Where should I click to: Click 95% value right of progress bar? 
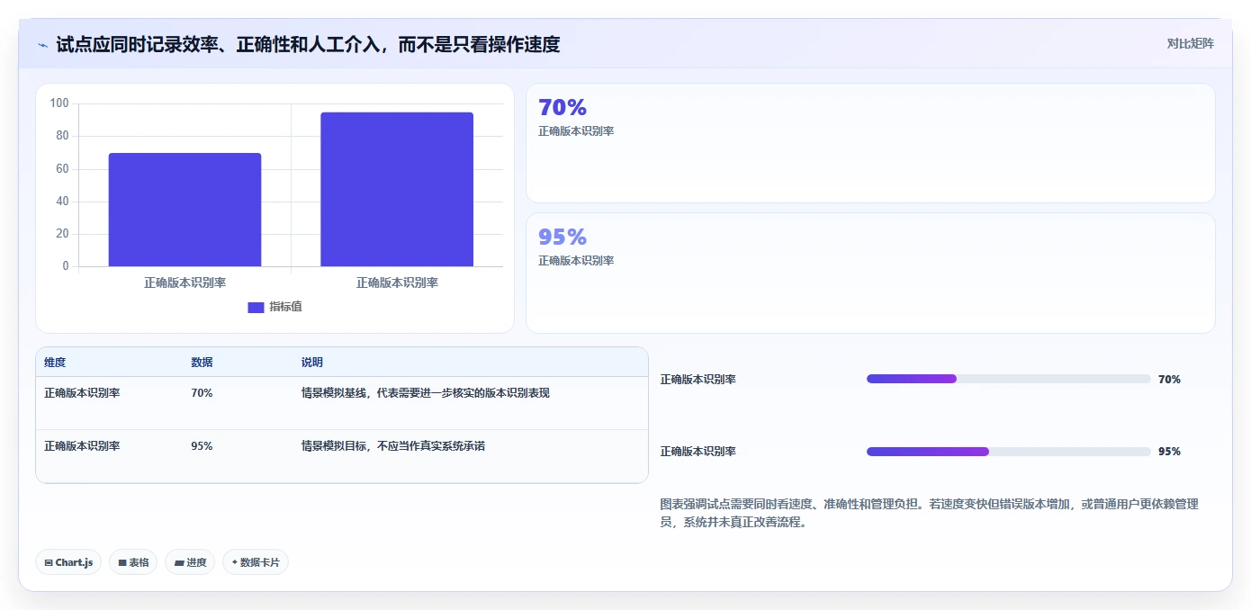point(1169,452)
